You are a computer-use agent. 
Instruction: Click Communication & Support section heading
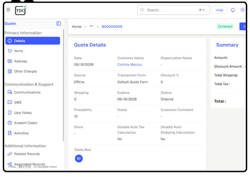tap(29, 84)
